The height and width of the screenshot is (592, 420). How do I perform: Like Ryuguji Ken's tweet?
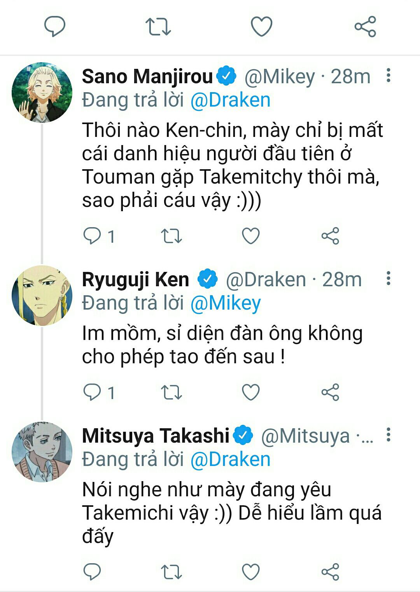pyautogui.click(x=251, y=392)
